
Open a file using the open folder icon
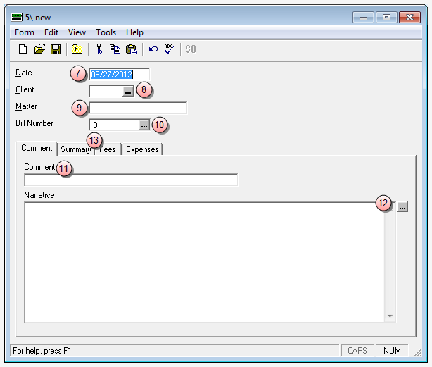point(39,49)
